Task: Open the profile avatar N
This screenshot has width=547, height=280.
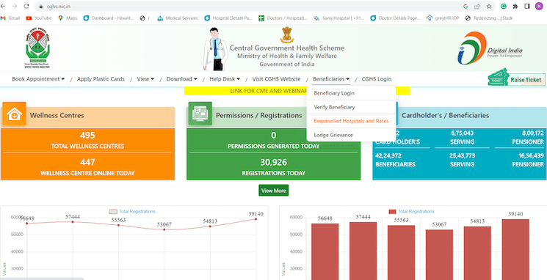Action: click(539, 7)
